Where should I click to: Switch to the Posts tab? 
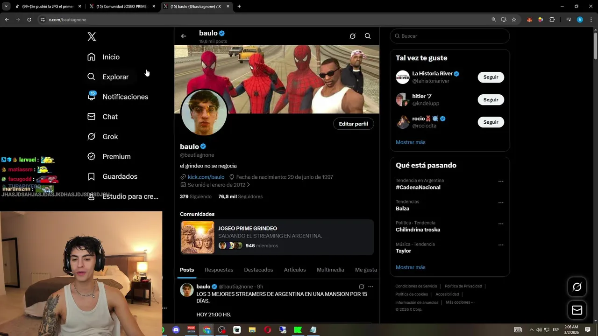point(187,270)
